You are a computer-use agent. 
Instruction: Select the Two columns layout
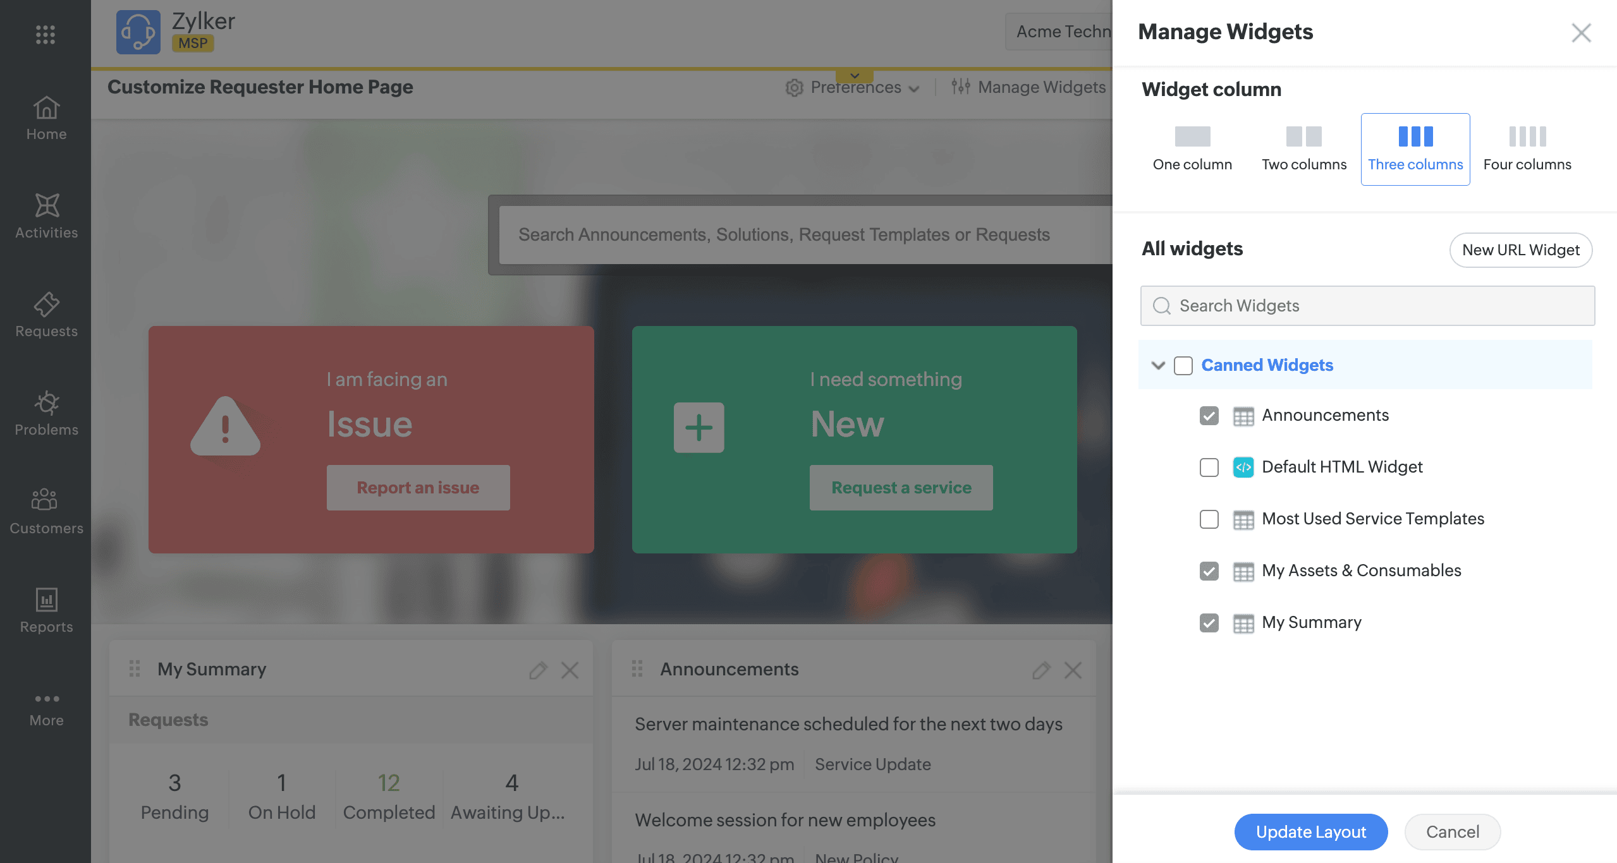[x=1304, y=149]
